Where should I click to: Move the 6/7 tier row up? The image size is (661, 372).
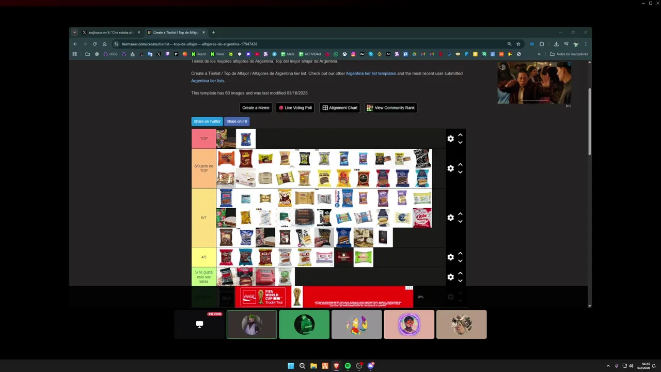coord(460,214)
